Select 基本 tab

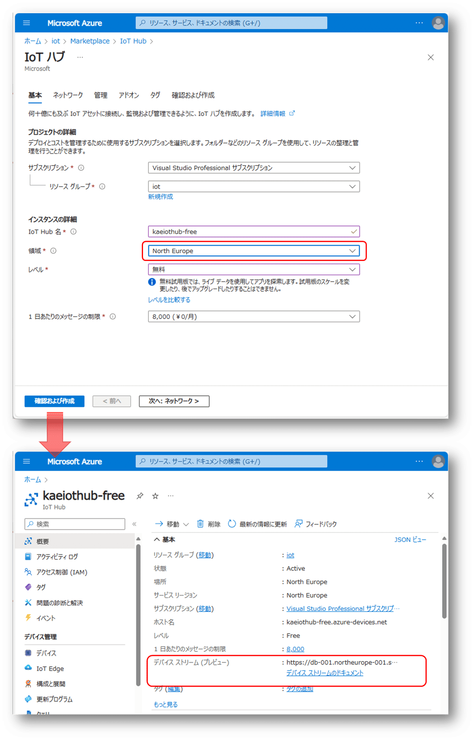click(x=35, y=95)
